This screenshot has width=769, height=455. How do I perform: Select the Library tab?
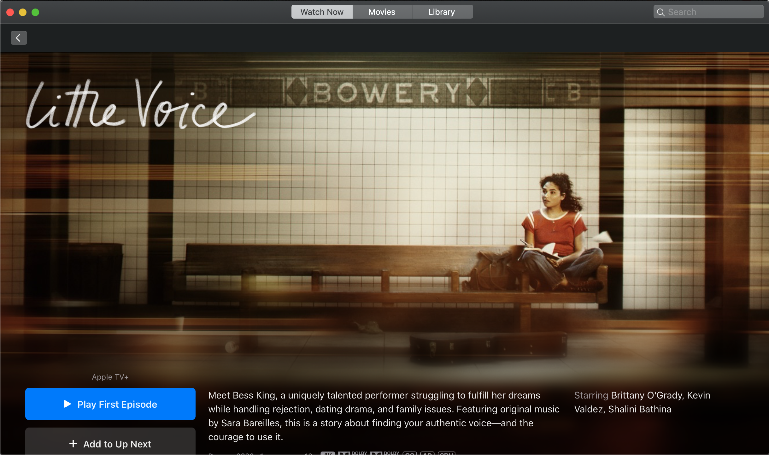[441, 12]
